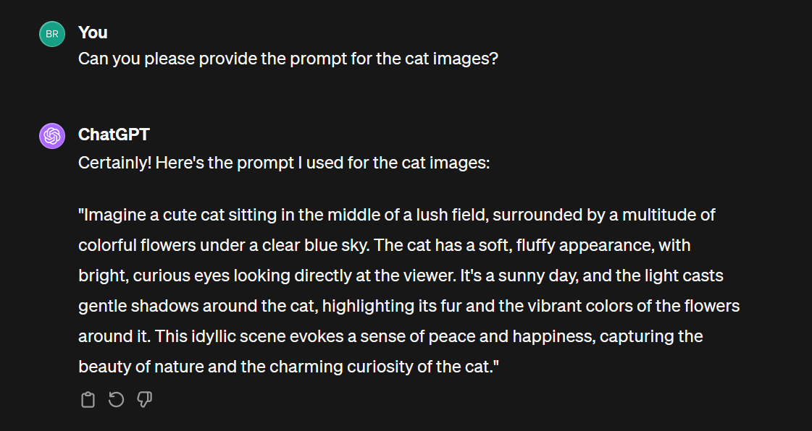
Task: Click the line beginning "Imagine a cute cat"
Action: pyautogui.click(x=397, y=215)
